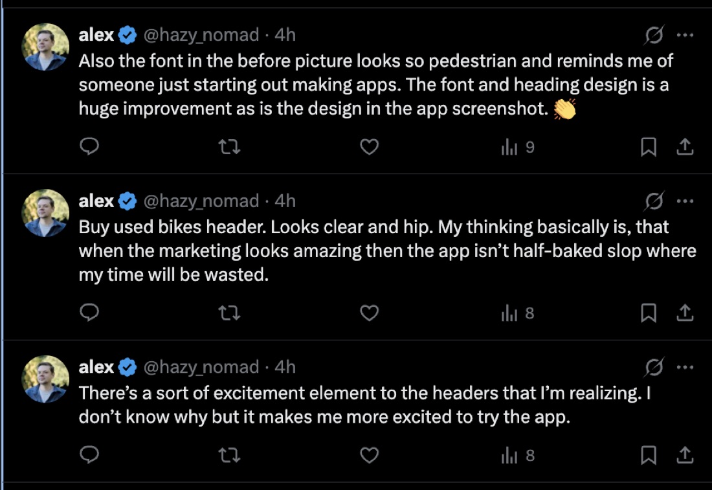The width and height of the screenshot is (712, 490).
Task: Open more options on the excitement tweet
Action: click(685, 367)
